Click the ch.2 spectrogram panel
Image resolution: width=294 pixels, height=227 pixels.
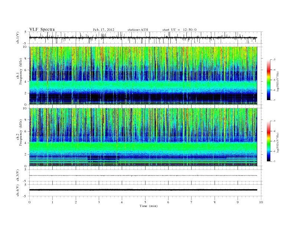(143, 137)
